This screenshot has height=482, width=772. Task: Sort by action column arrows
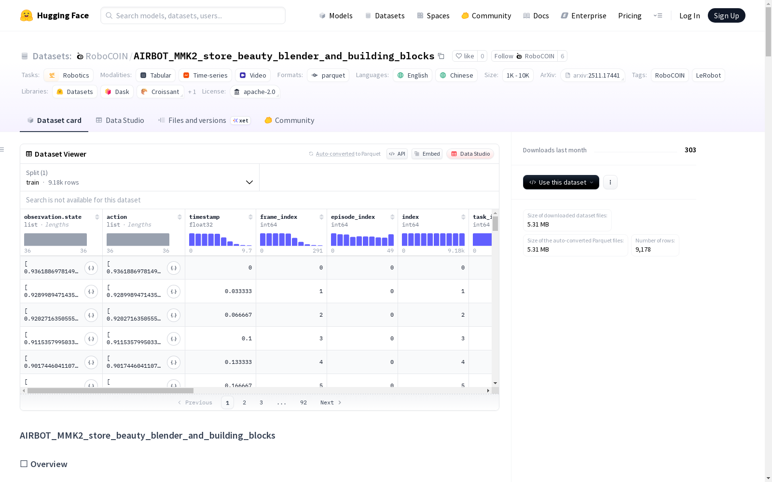point(179,217)
